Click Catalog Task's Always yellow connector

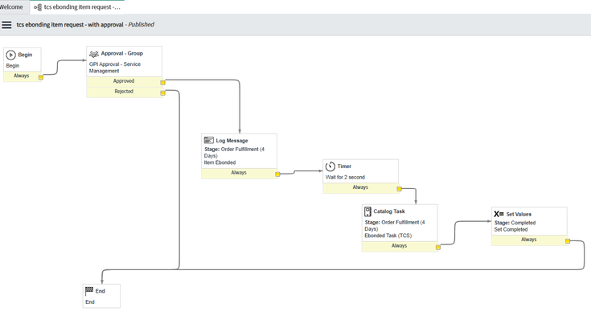(438, 248)
